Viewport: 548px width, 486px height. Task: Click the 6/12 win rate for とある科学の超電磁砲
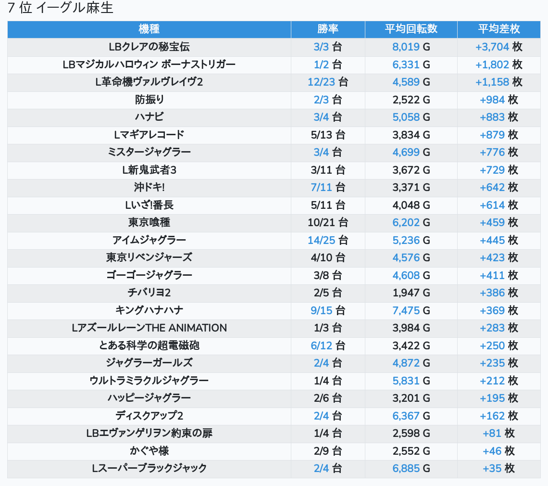(321, 345)
